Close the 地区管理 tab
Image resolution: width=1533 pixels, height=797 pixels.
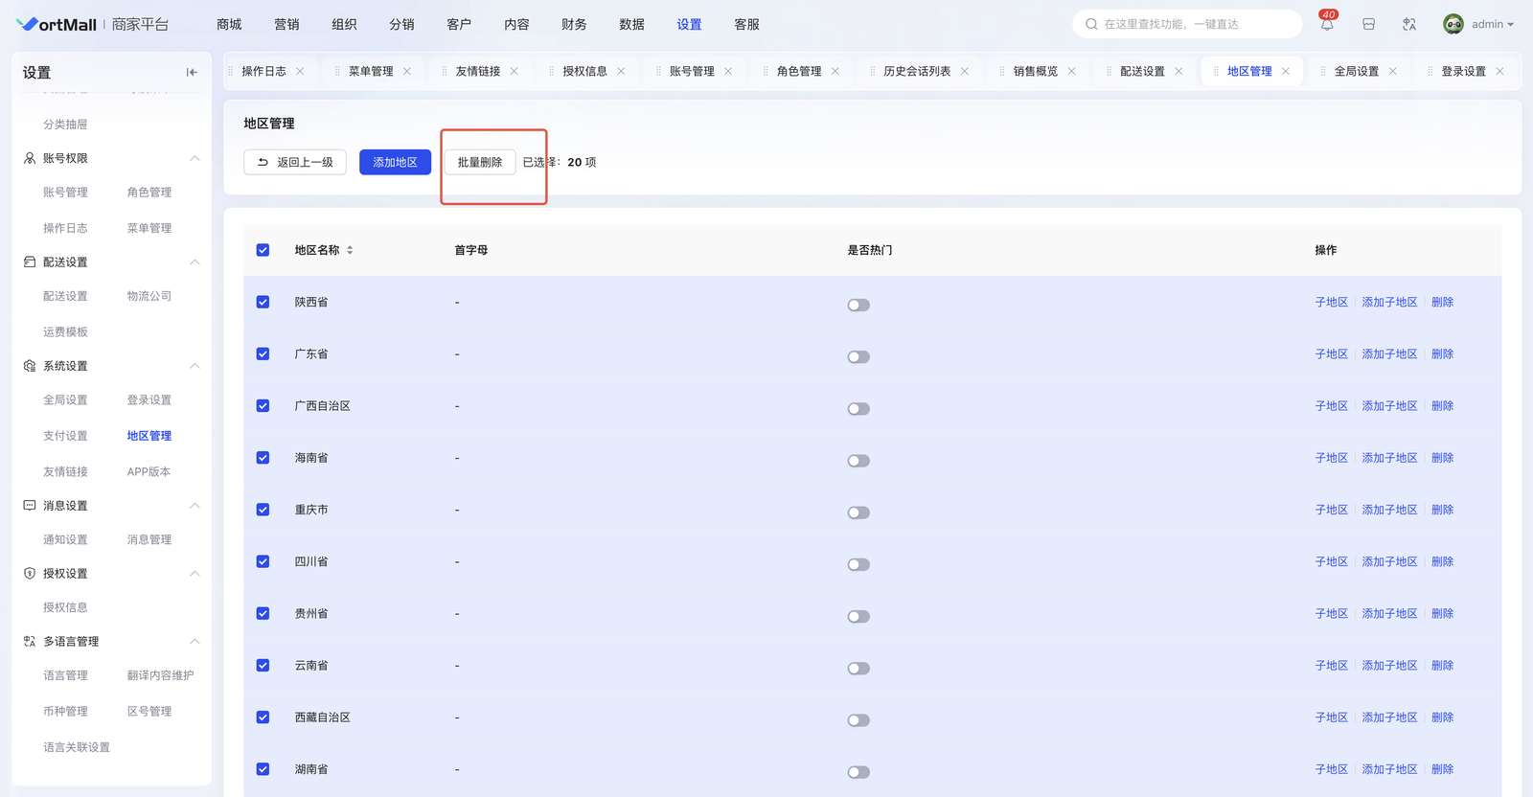[x=1286, y=72]
